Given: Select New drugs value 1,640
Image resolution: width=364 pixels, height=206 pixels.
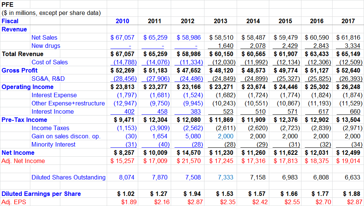Looking at the screenshot, I should [x=226, y=46].
